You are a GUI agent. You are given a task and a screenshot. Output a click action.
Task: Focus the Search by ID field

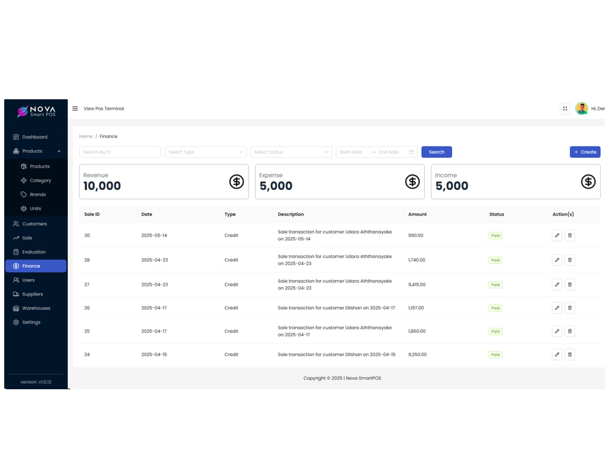point(120,152)
